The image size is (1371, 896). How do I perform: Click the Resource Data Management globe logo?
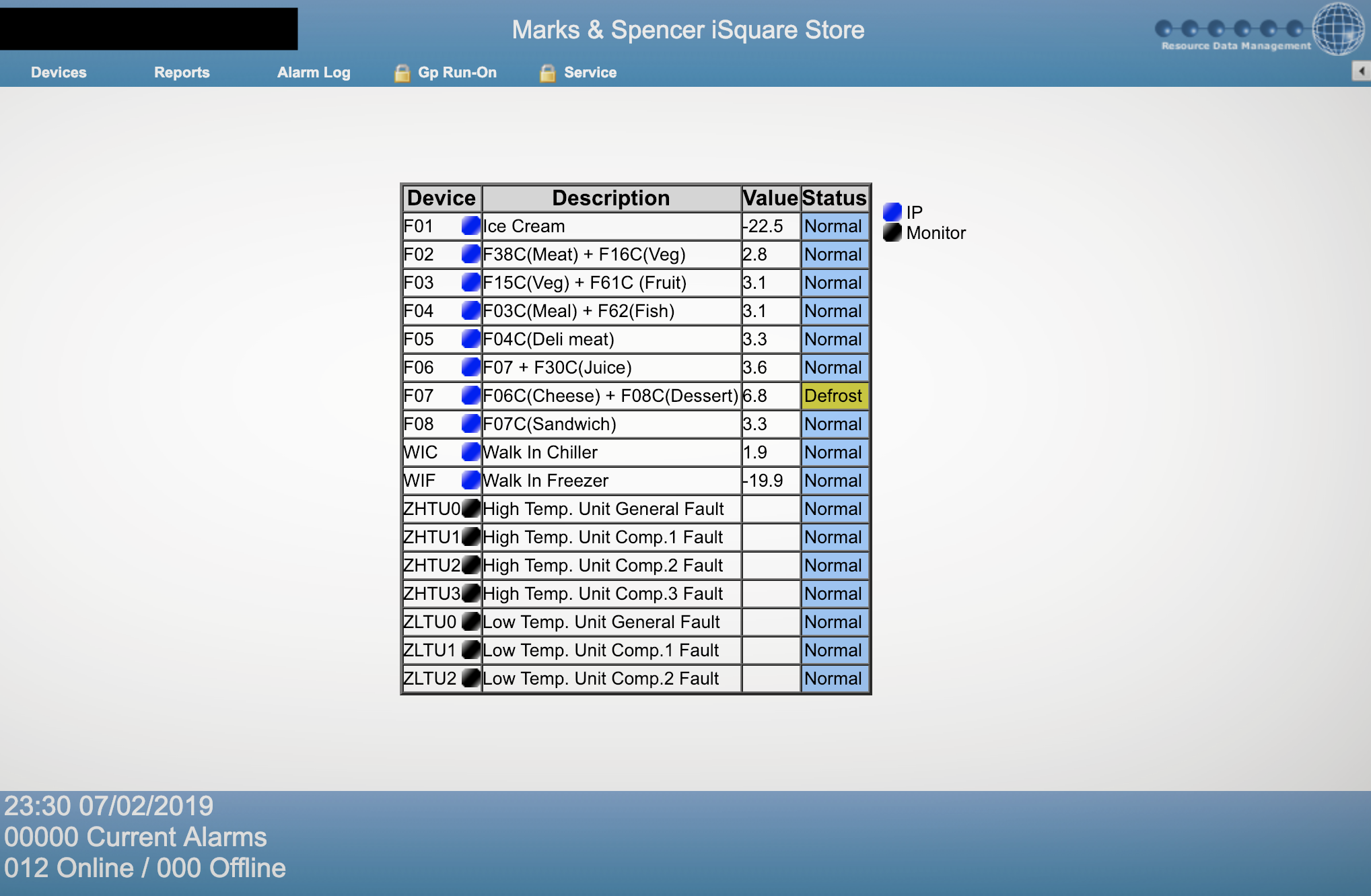tap(1338, 29)
